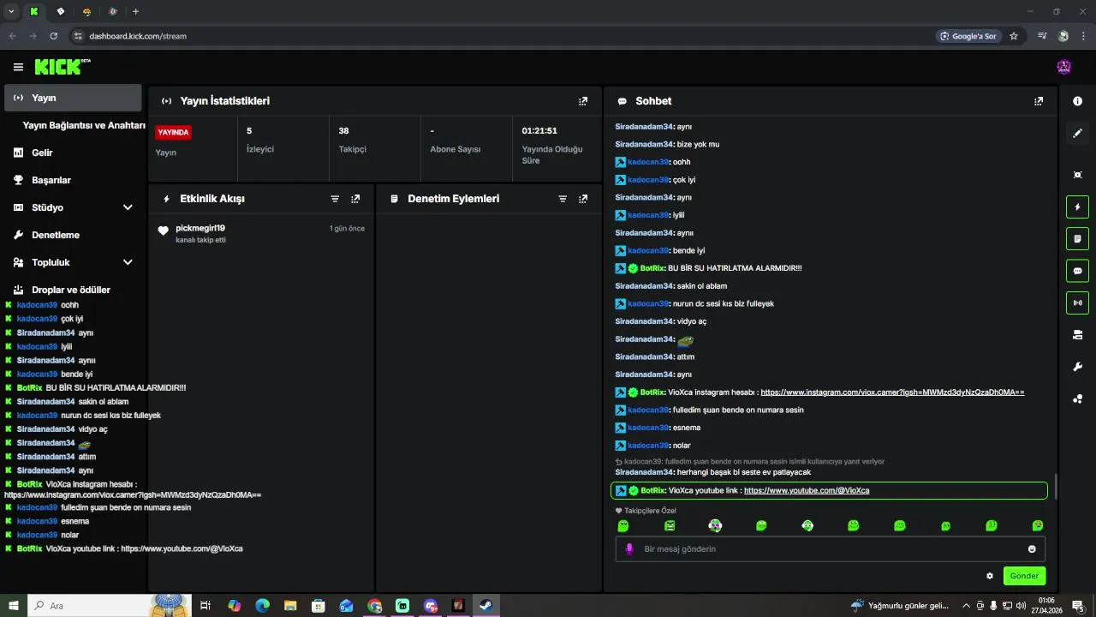Click the second square-faced green emote
Image resolution: width=1096 pixels, height=617 pixels.
click(670, 525)
